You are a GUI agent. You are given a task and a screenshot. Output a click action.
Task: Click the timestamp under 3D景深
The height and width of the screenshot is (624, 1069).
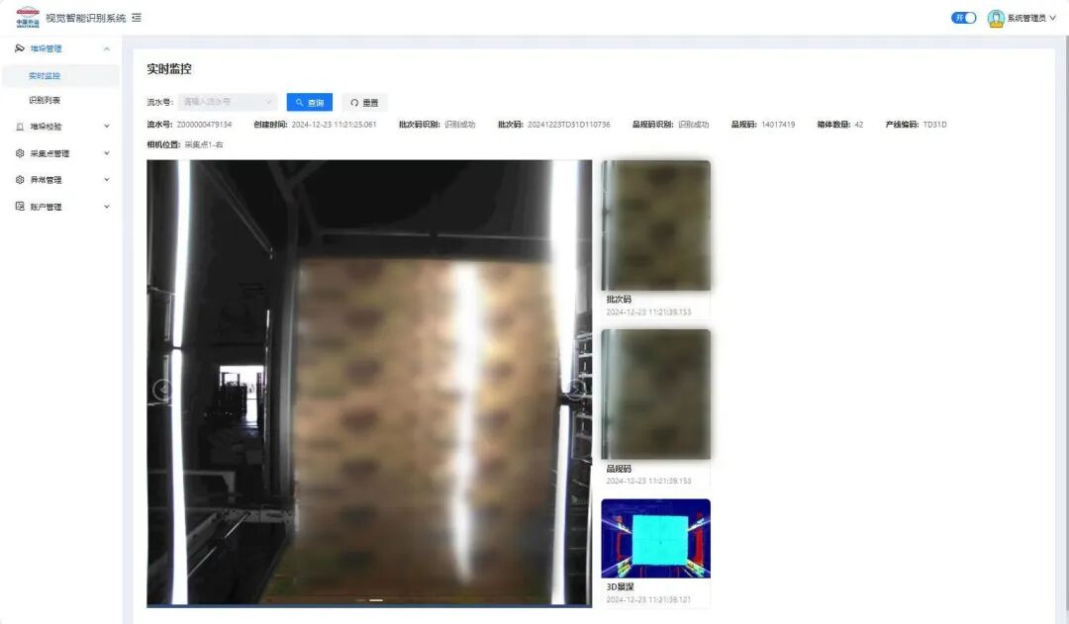(x=648, y=599)
